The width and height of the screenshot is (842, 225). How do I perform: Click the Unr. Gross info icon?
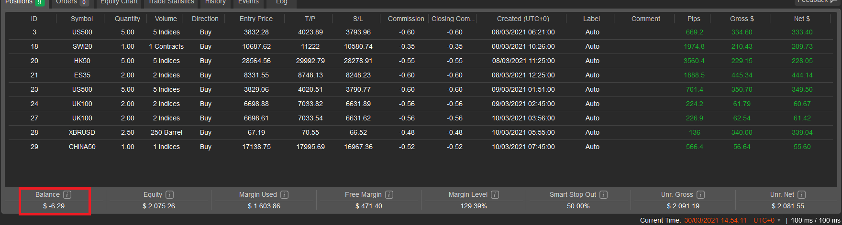tap(700, 194)
